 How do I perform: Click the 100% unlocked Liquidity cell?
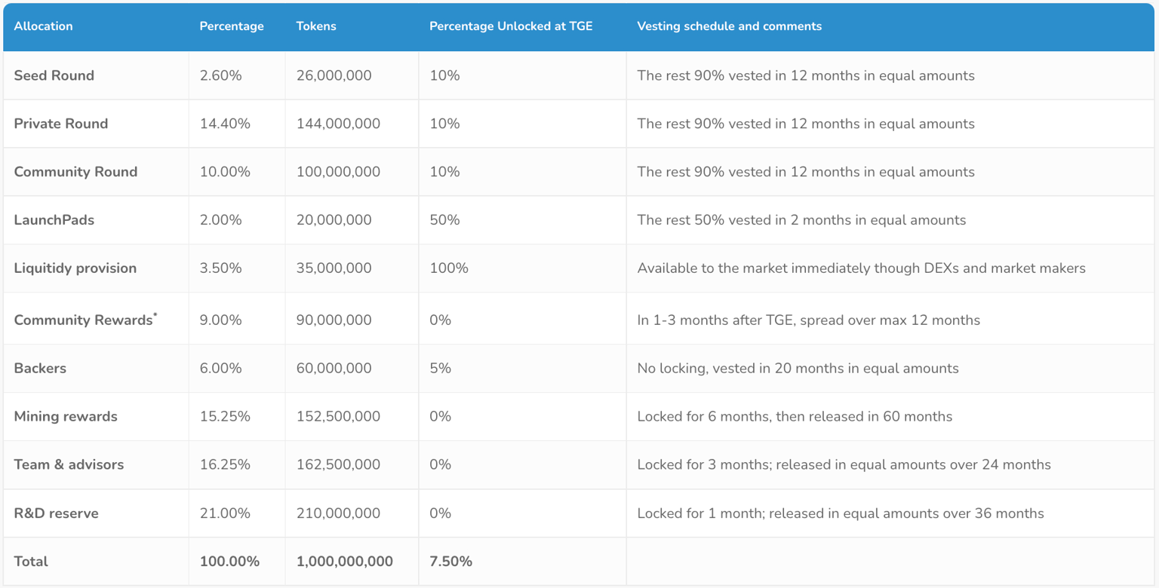[449, 268]
